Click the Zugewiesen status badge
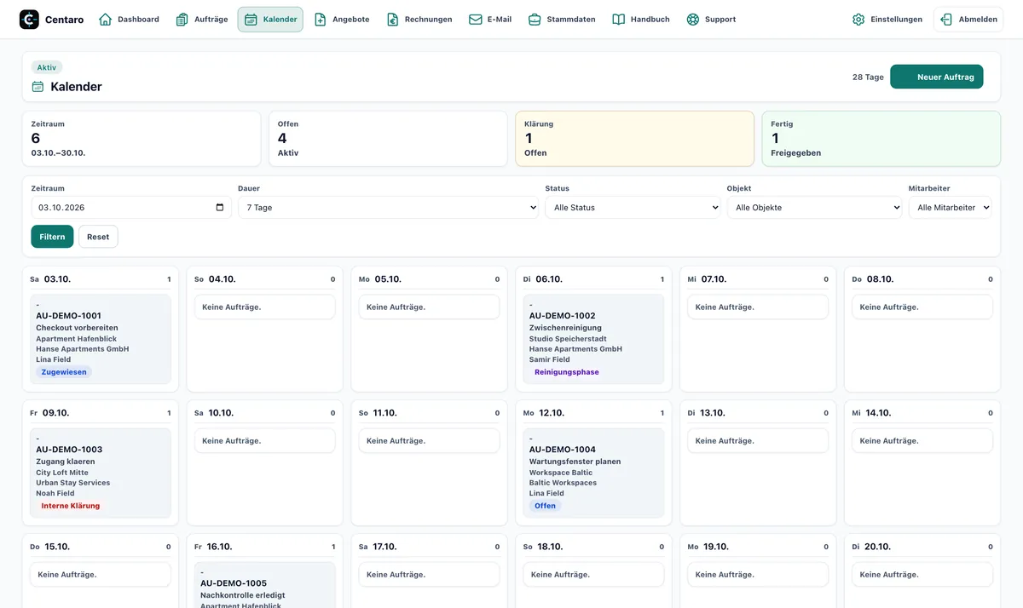Screen dimensions: 1023x608 tap(64, 372)
